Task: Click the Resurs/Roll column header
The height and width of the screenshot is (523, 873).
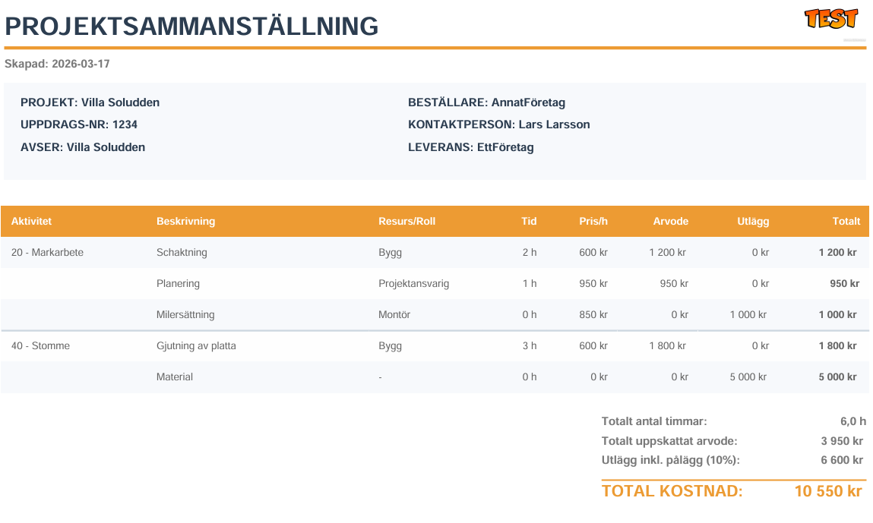Action: [406, 222]
